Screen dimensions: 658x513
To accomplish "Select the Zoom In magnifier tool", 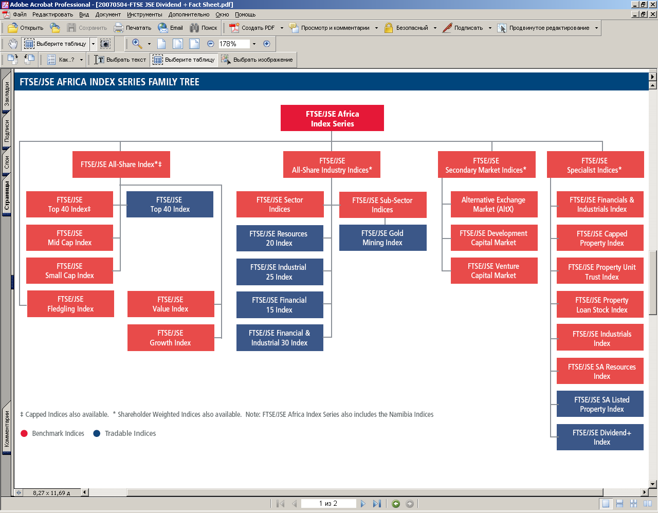I will [x=137, y=44].
